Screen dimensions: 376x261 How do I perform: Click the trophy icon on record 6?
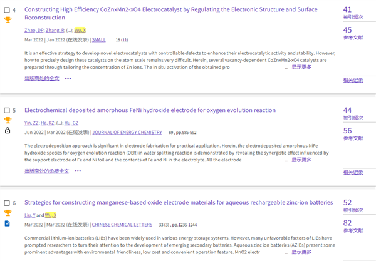[x=8, y=213]
